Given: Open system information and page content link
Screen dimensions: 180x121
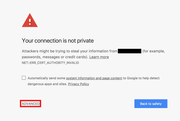Looking at the screenshot, I should click(x=94, y=78).
